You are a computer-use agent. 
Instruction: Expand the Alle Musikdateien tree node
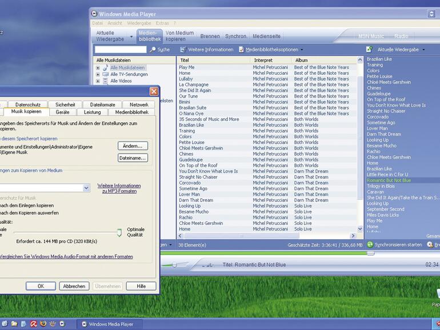[x=98, y=68]
